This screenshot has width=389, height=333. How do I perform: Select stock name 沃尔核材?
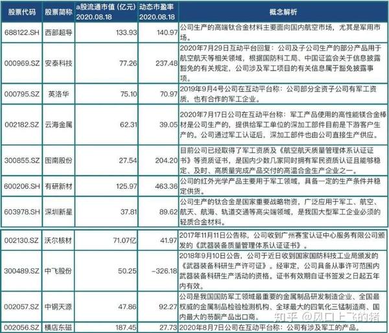pyautogui.click(x=58, y=240)
